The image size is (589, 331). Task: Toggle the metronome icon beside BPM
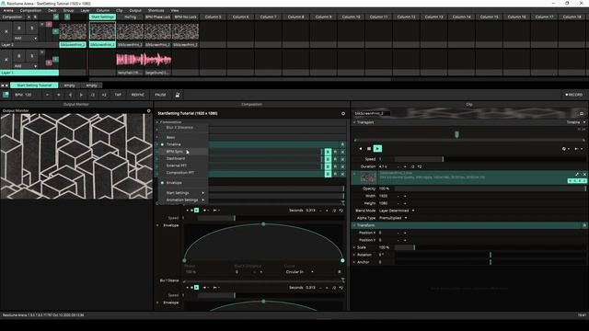[x=6, y=95]
